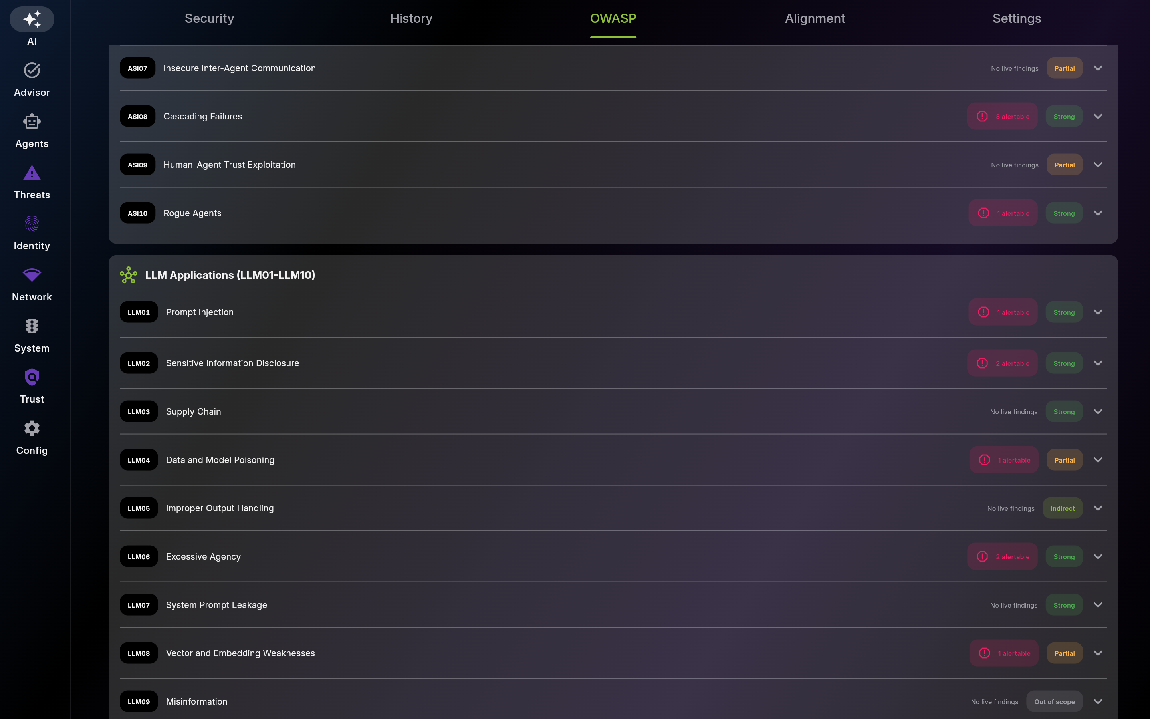The image size is (1150, 719).
Task: Expand System Prompt Leakage chevron
Action: point(1098,605)
